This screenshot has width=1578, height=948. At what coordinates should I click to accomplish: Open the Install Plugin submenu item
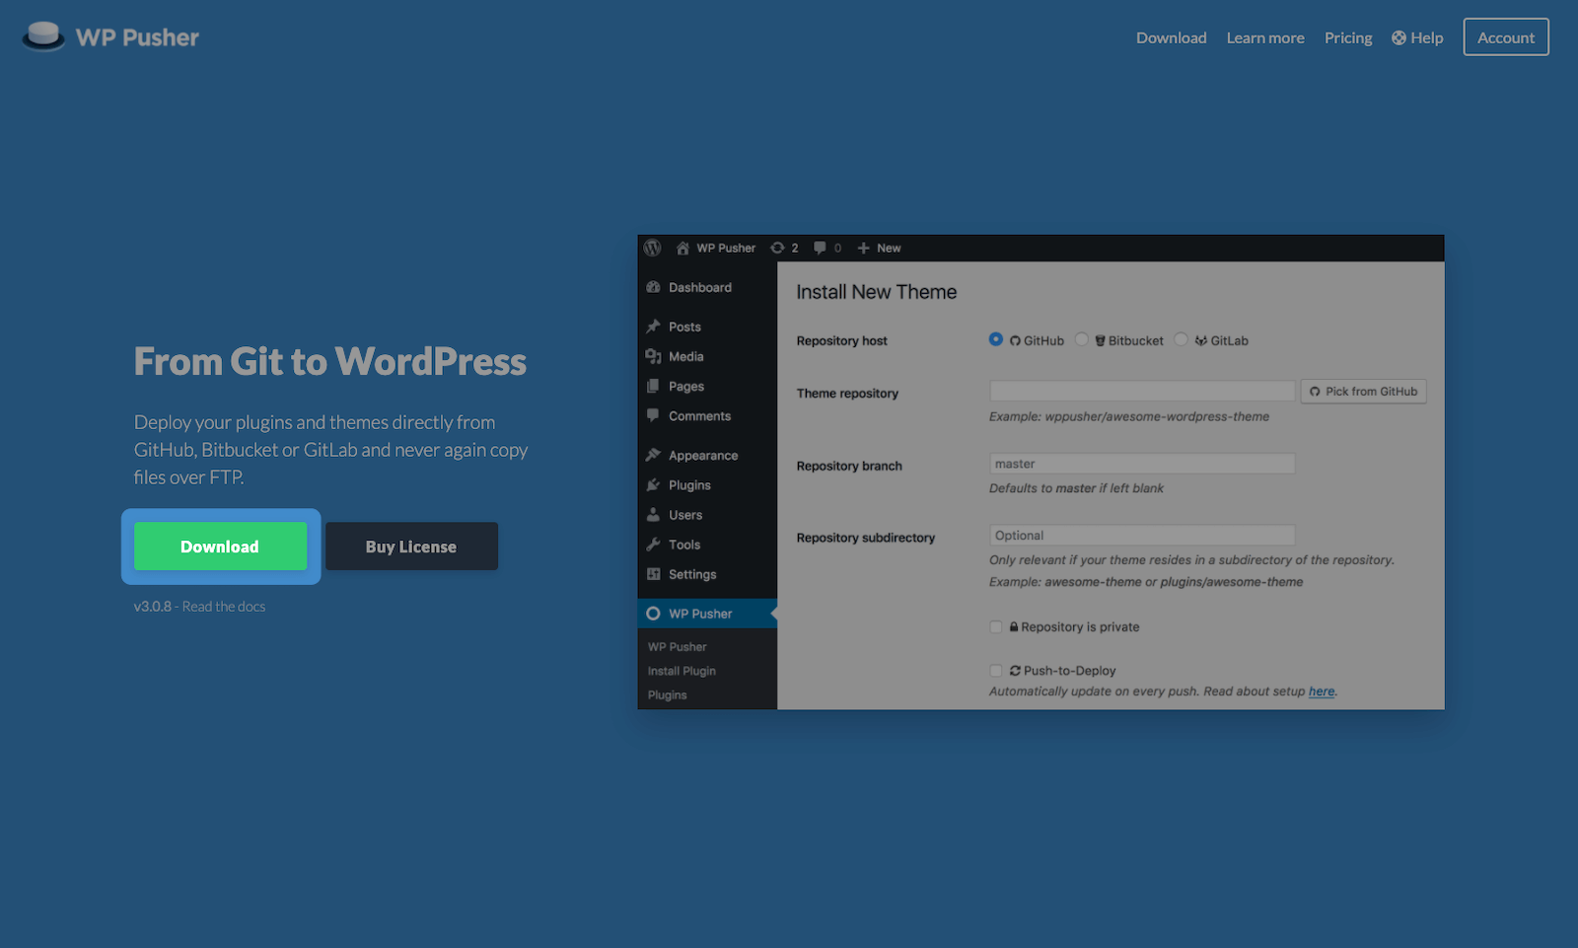click(x=681, y=671)
